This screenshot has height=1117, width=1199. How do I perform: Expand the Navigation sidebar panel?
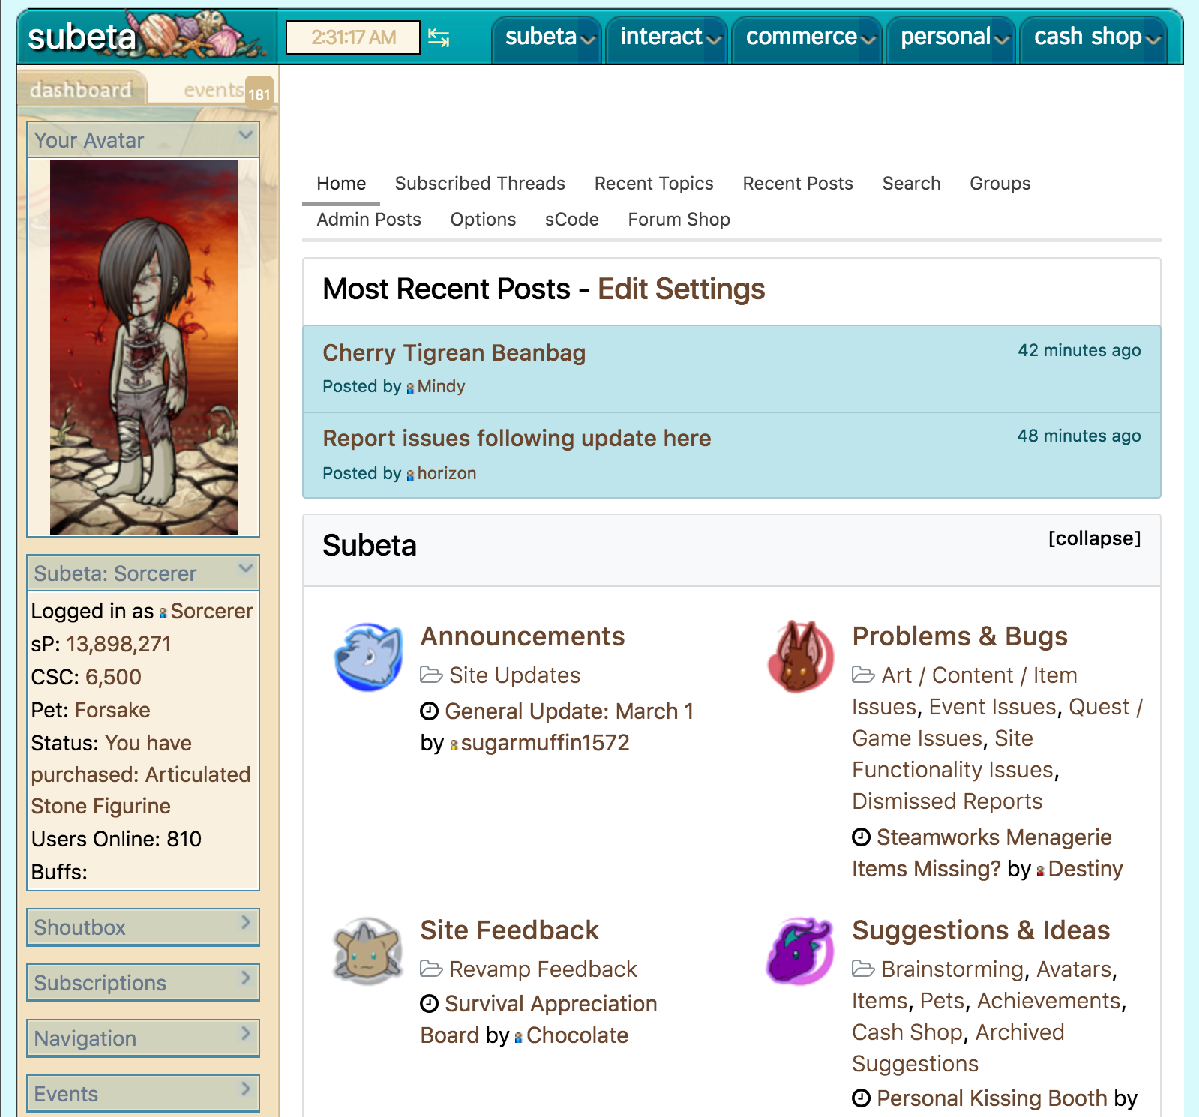245,1034
